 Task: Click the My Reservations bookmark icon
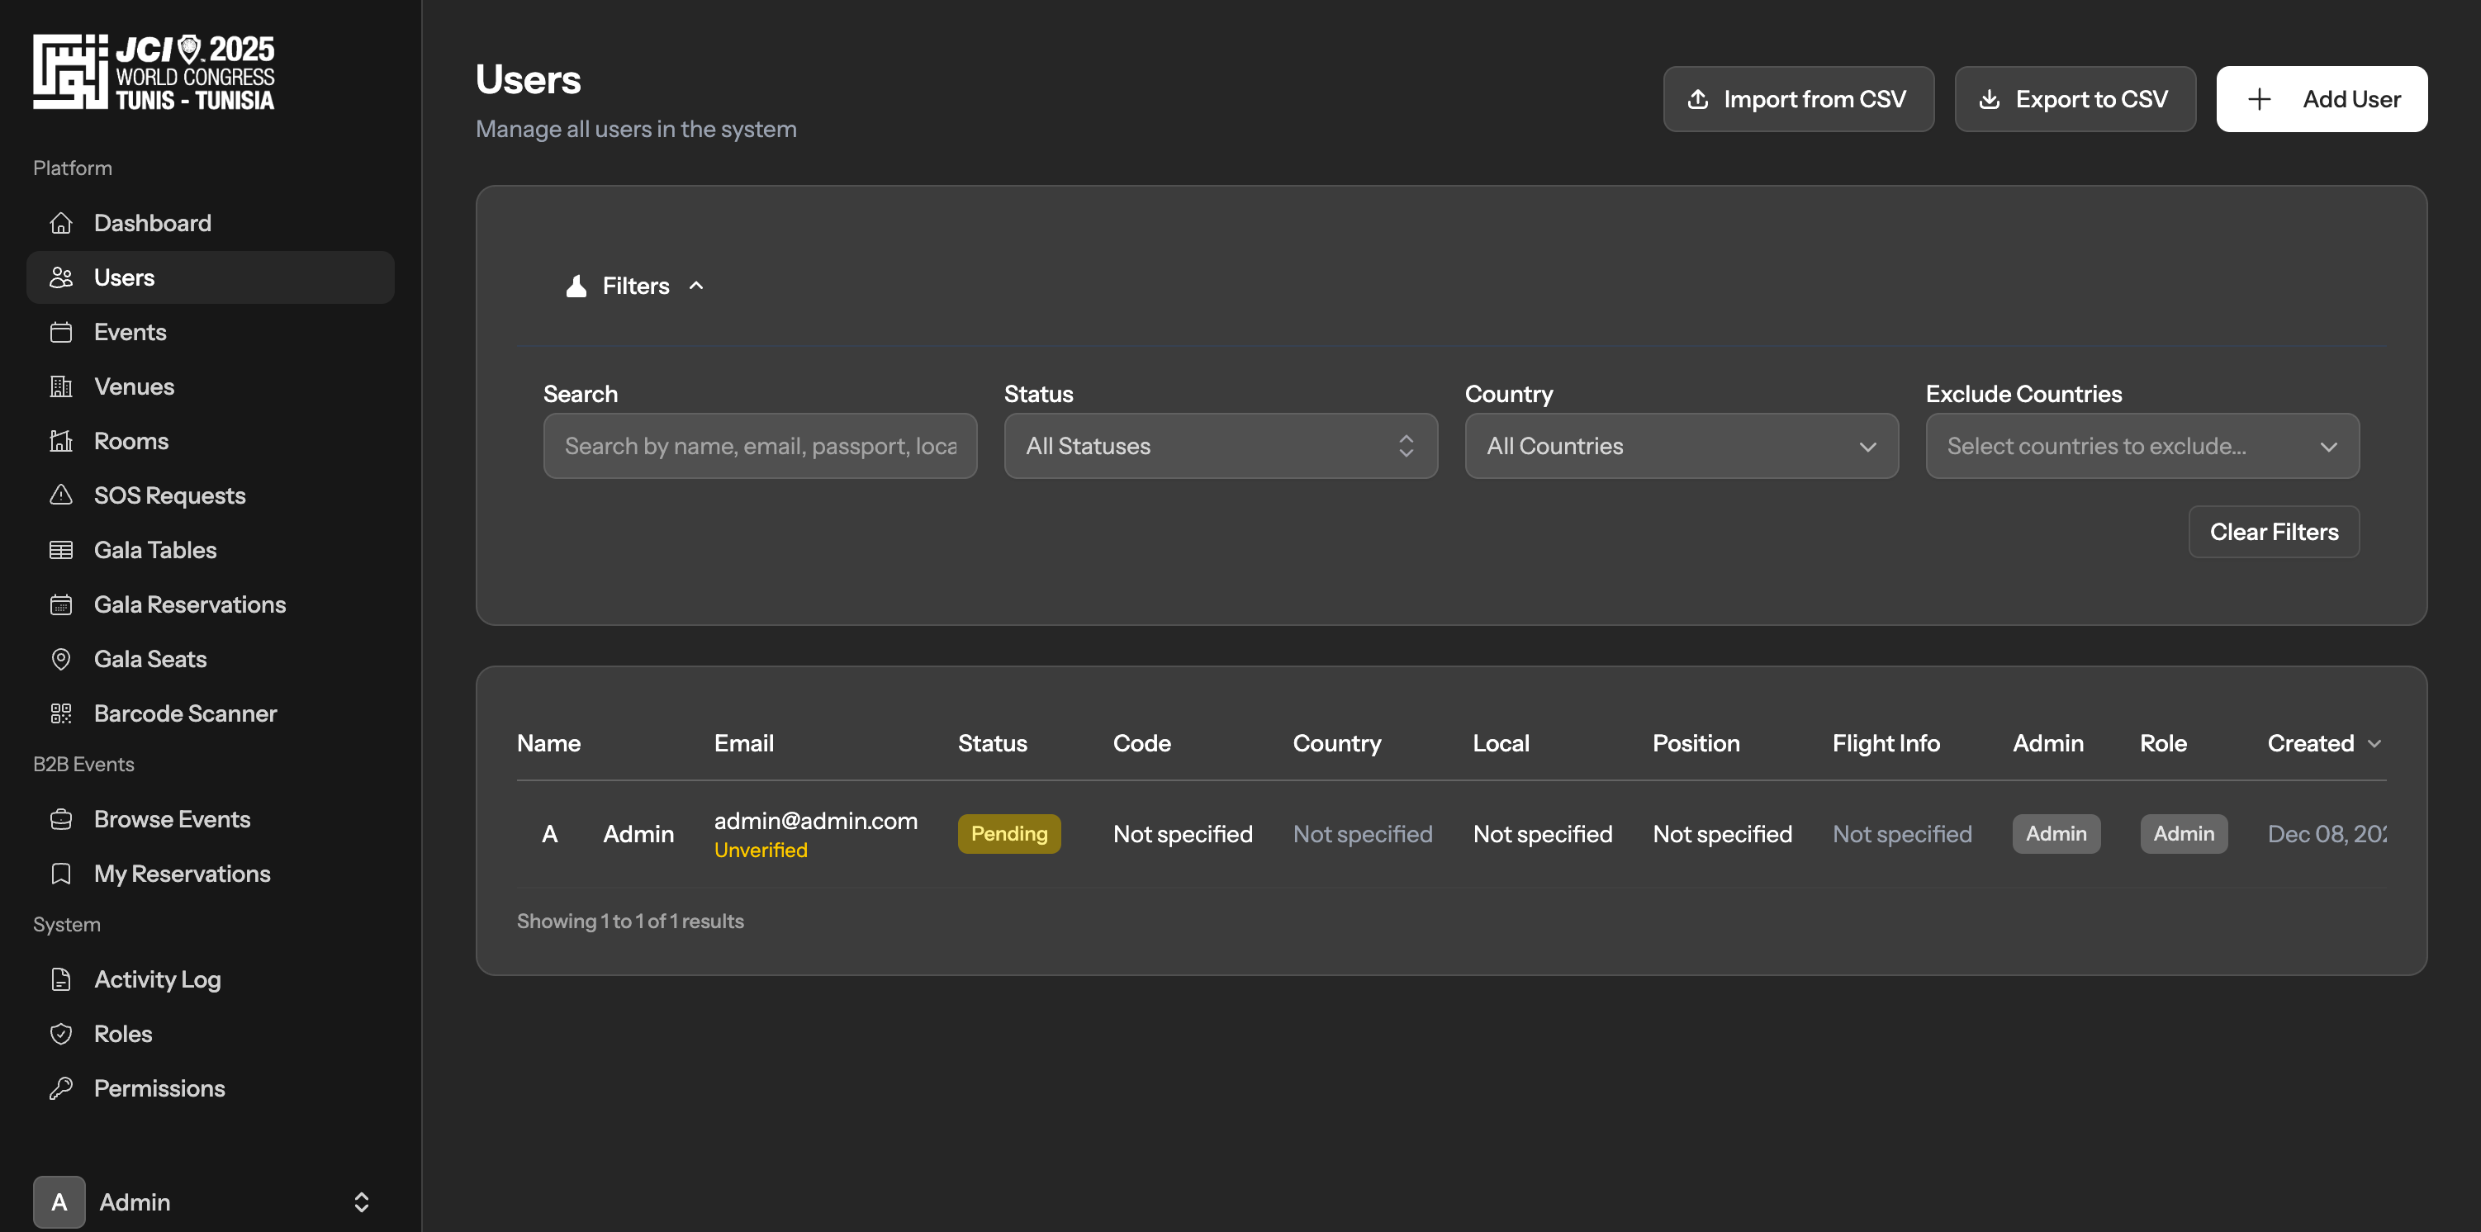pyautogui.click(x=60, y=874)
